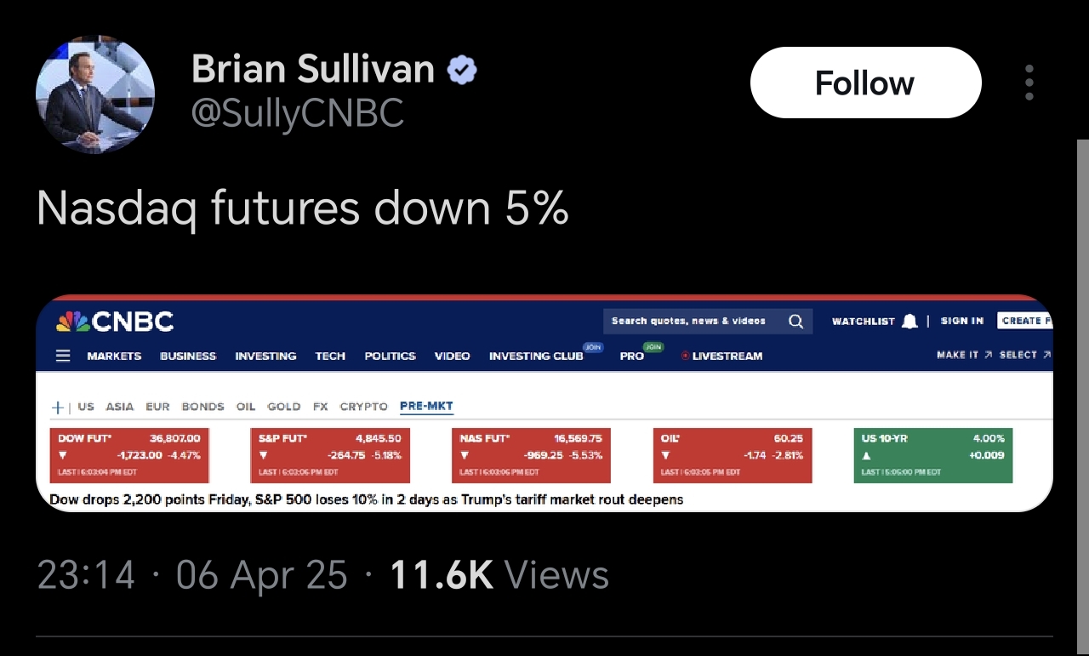
Task: Tap the blue verified badge
Action: (x=462, y=71)
